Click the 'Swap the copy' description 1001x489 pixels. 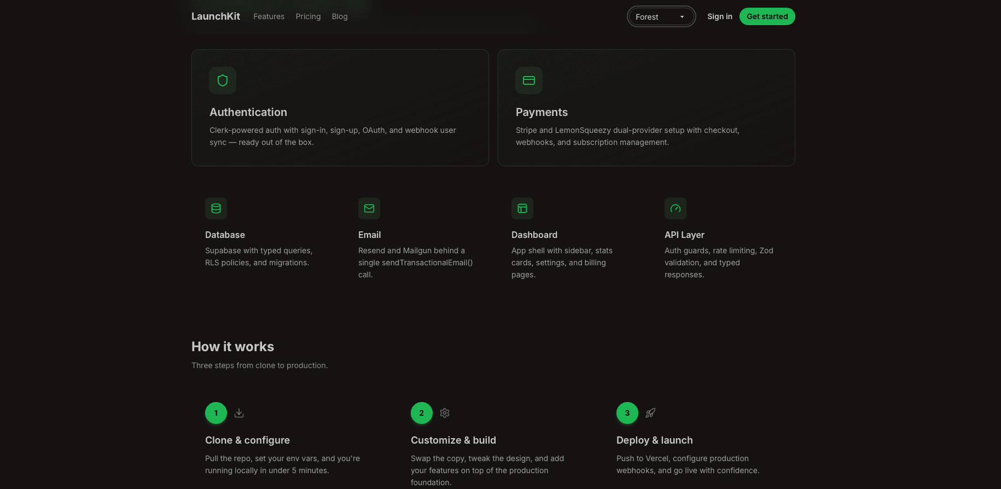tap(487, 470)
